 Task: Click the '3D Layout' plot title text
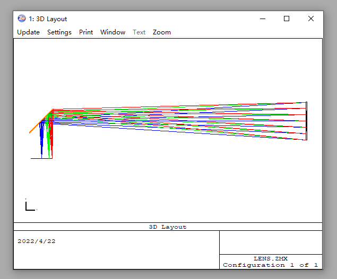(x=168, y=227)
